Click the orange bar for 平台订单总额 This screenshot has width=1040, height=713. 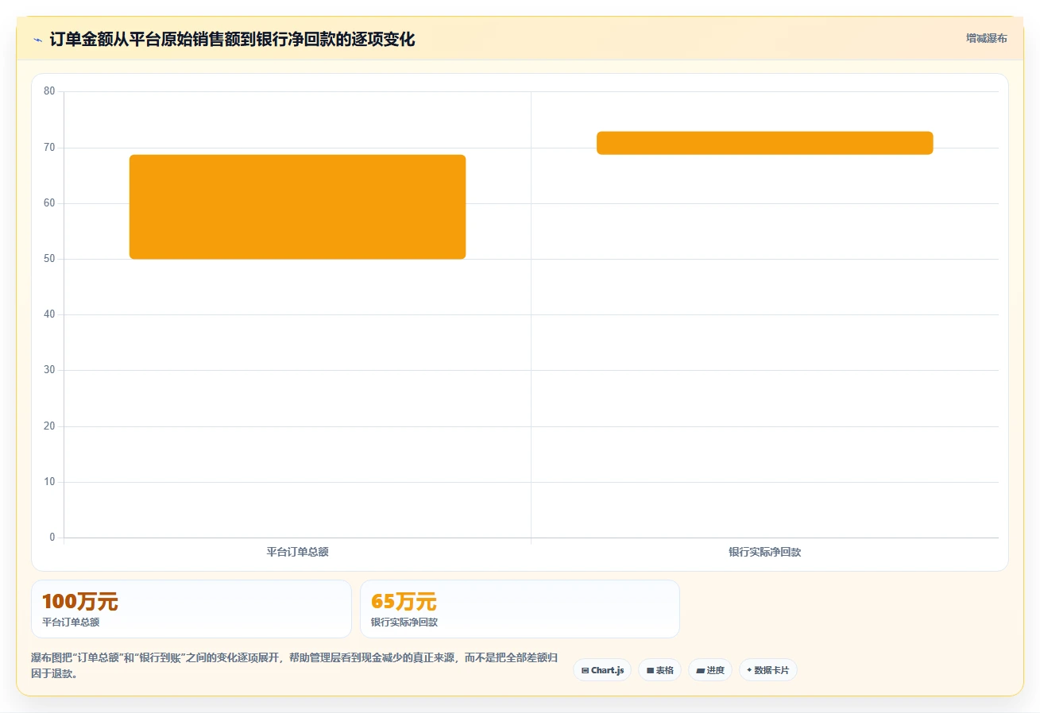click(297, 206)
